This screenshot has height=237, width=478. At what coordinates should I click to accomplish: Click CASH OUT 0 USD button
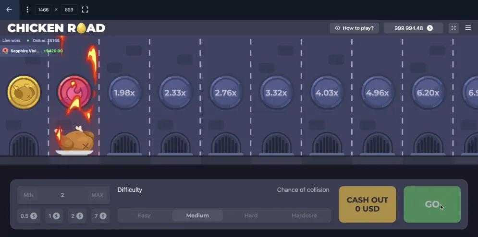(368, 204)
